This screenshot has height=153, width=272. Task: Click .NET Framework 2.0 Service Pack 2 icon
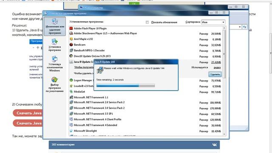coord(71,102)
